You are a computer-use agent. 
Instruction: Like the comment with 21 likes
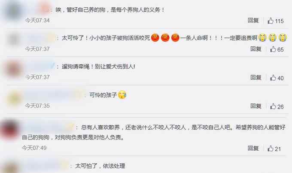point(271,149)
